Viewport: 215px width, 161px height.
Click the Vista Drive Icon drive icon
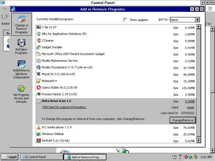39,102
